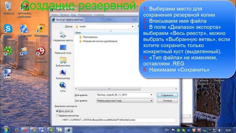Open the Имя файла dropdown arrow

151,95
